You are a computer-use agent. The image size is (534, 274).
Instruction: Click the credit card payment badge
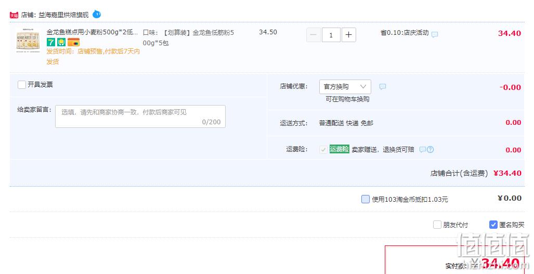point(73,42)
